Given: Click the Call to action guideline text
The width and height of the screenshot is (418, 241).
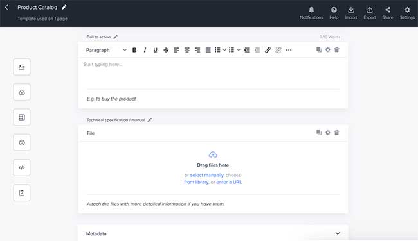Looking at the screenshot, I should coord(111,99).
